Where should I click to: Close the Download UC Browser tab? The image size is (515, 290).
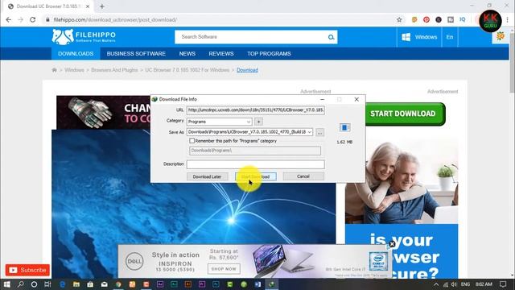[x=88, y=6]
